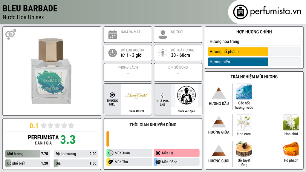
Task: Click the Hương biển blue bar
Action: point(238,62)
